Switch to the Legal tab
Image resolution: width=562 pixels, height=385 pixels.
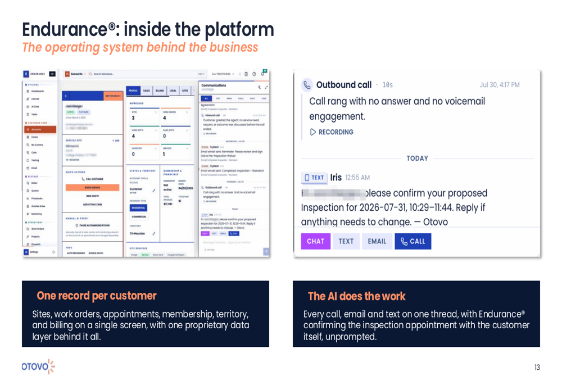pos(173,90)
